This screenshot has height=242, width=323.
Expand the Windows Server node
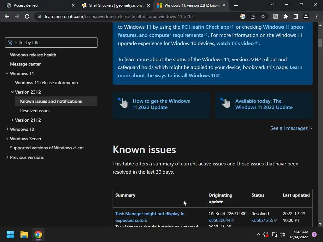pyautogui.click(x=7, y=139)
